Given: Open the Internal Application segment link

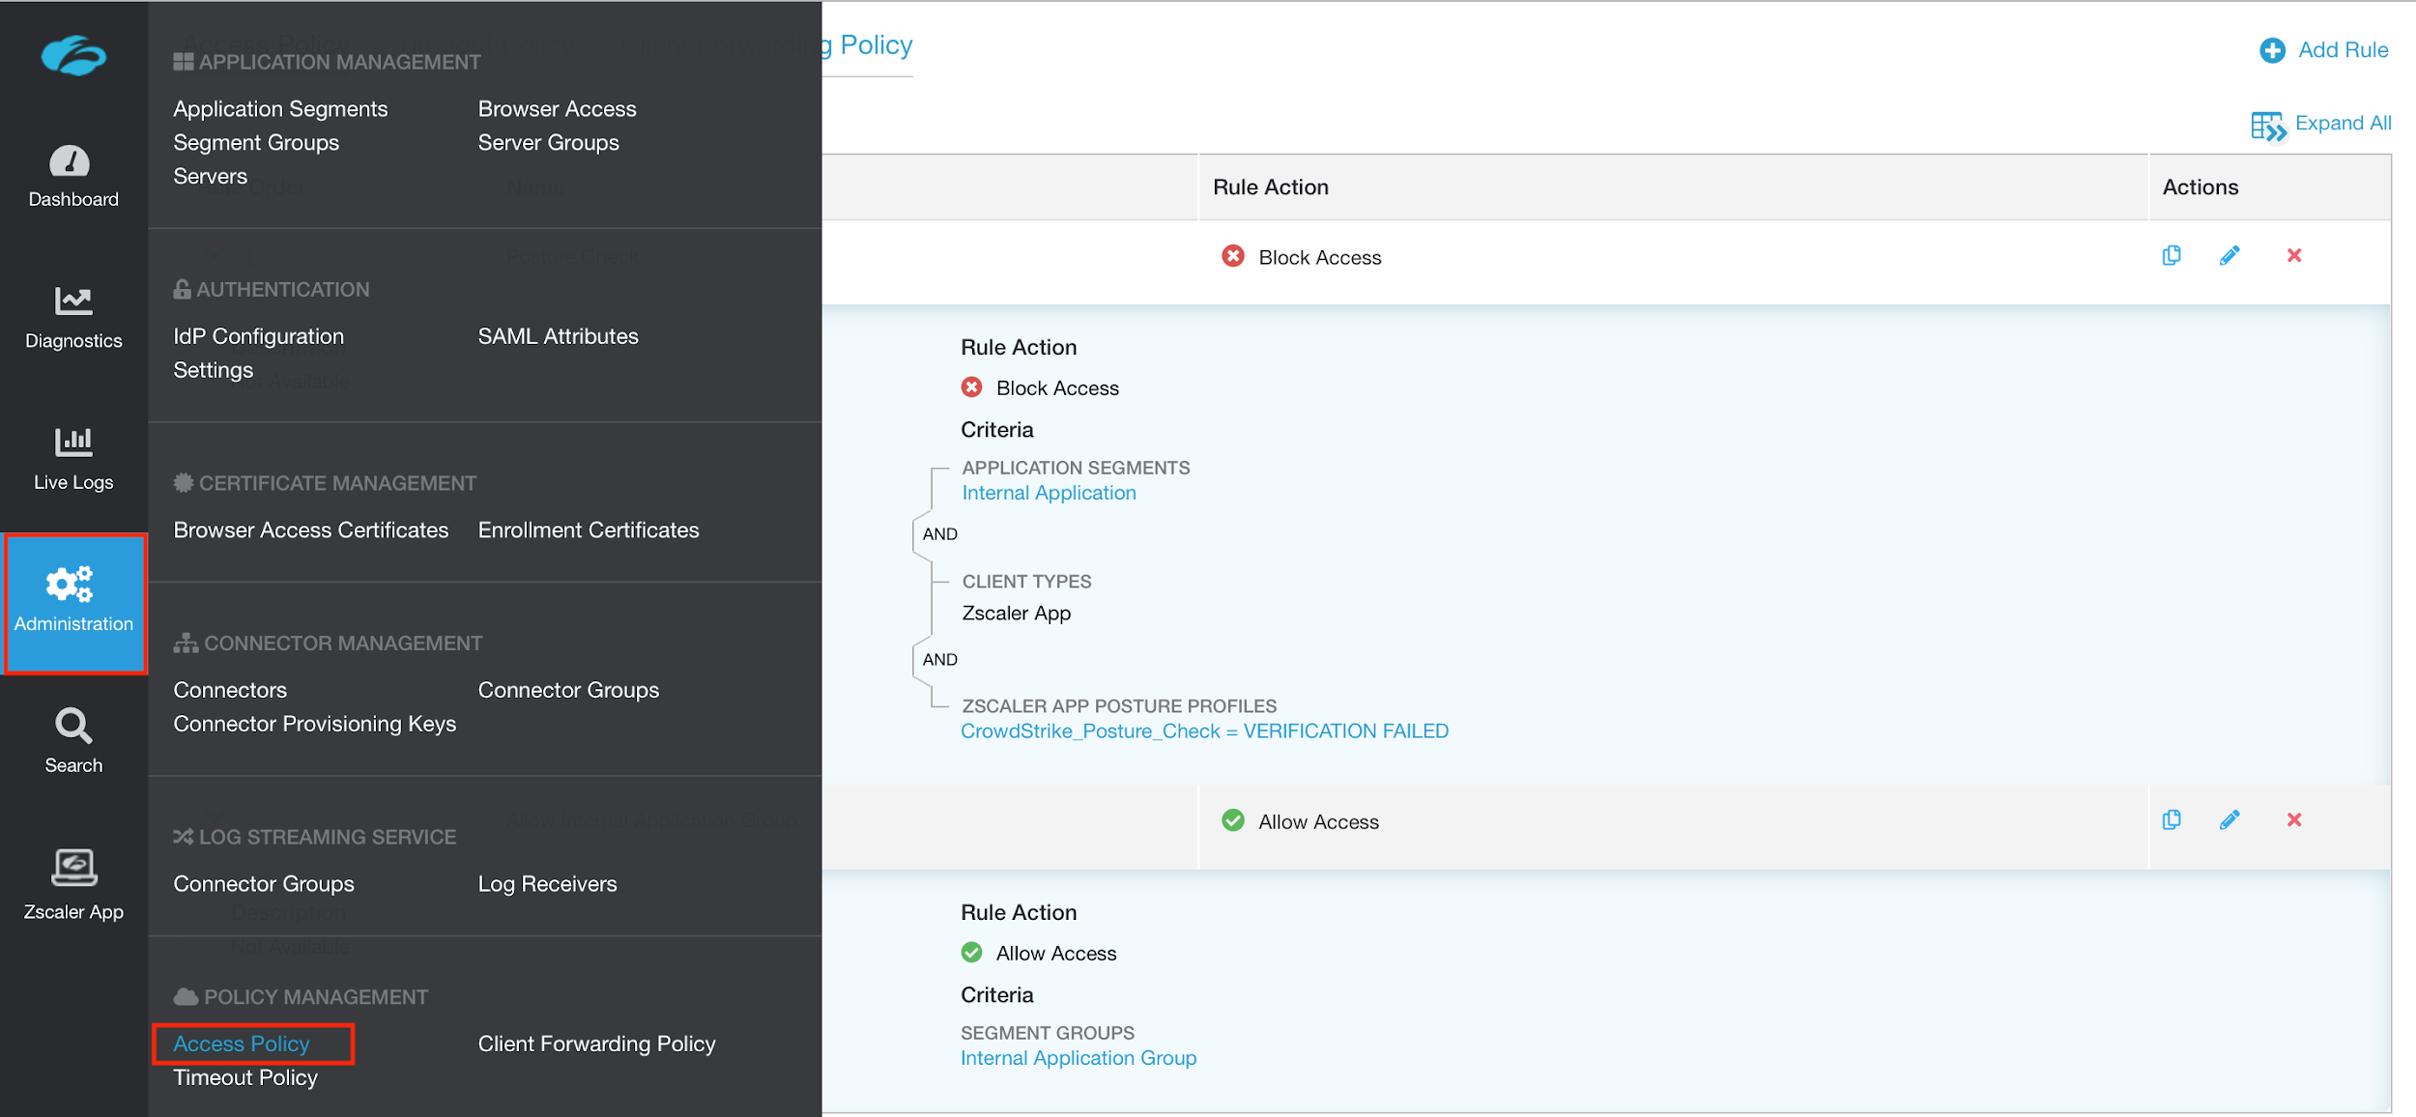Looking at the screenshot, I should [1049, 493].
